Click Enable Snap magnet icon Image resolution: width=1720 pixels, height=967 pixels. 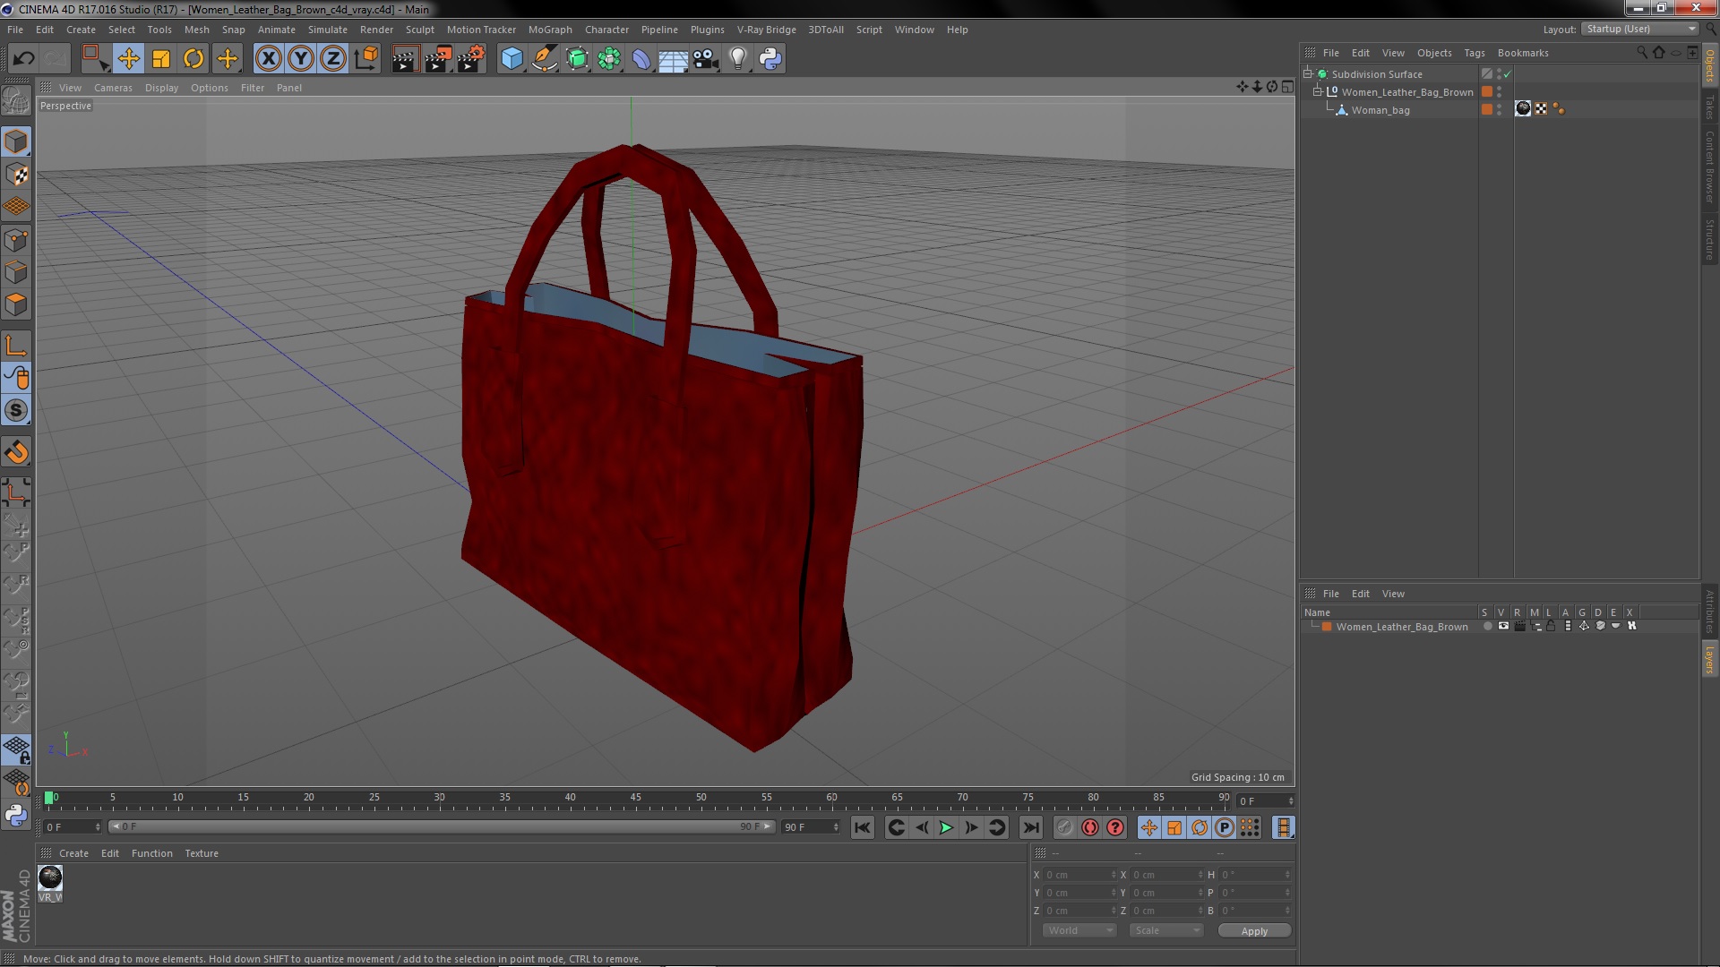(16, 453)
